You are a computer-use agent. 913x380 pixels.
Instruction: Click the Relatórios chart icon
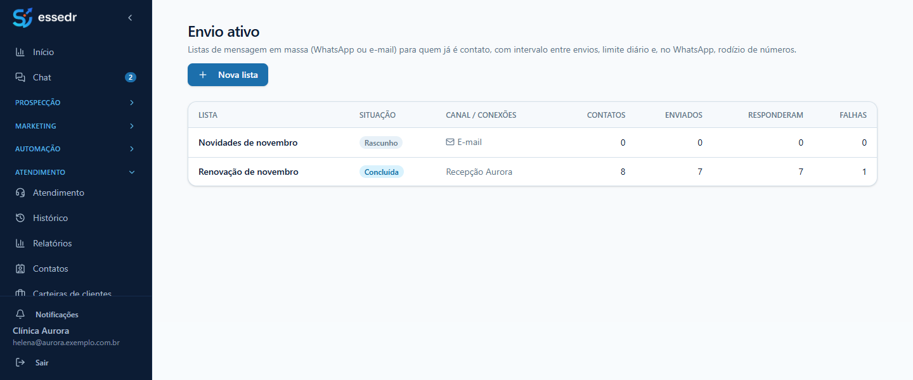20,243
